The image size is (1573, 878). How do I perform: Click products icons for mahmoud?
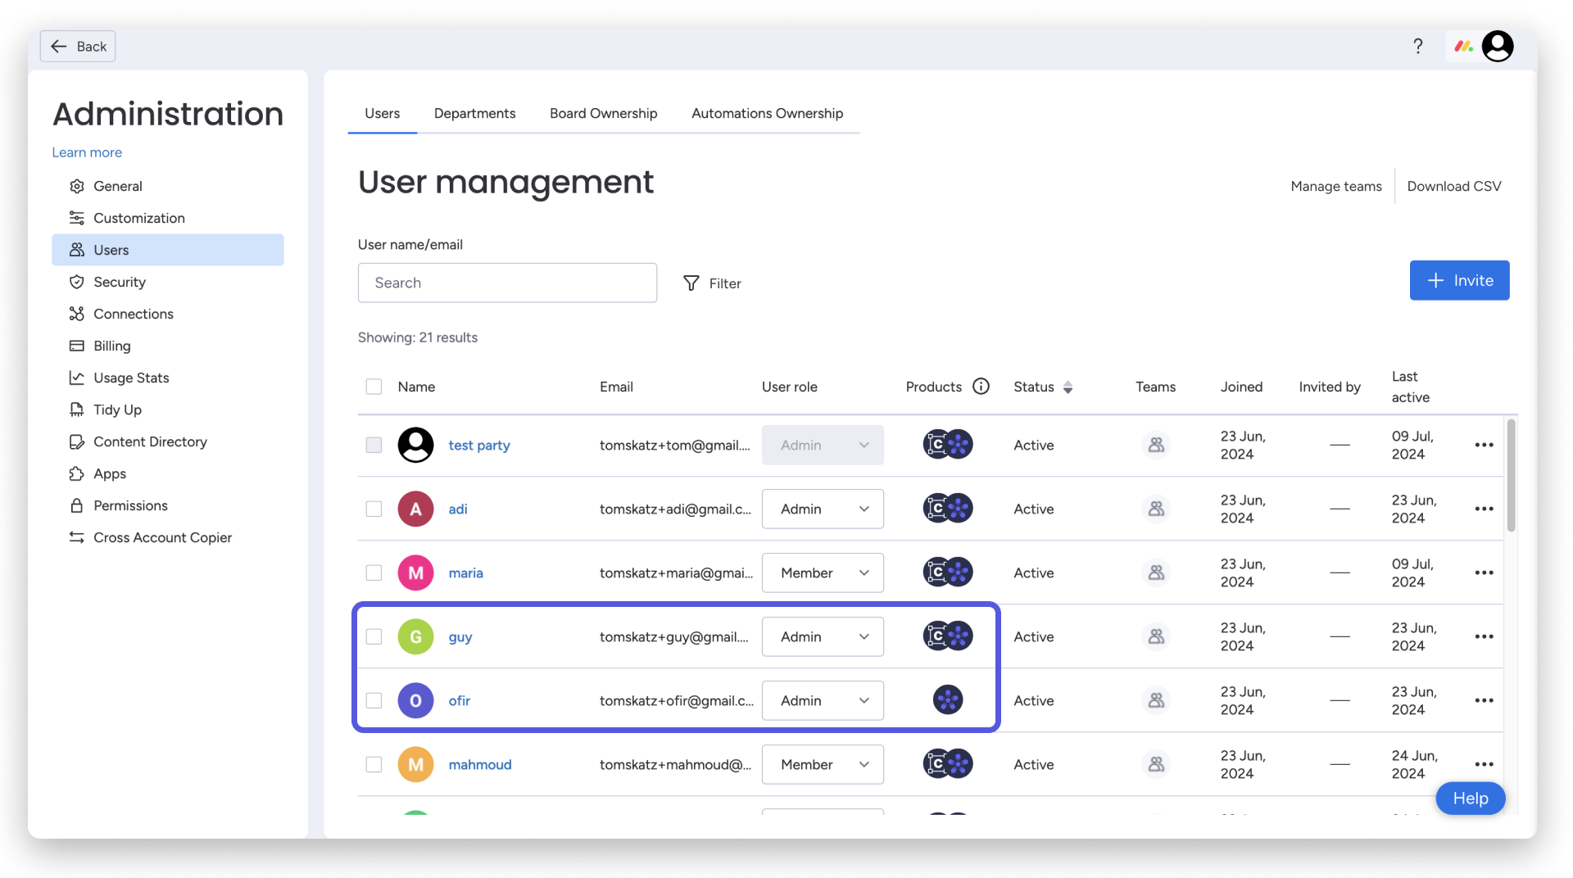(948, 763)
